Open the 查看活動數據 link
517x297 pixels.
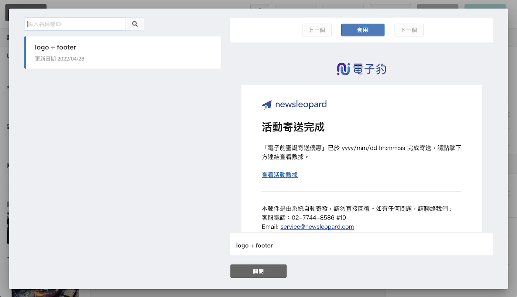tap(280, 175)
